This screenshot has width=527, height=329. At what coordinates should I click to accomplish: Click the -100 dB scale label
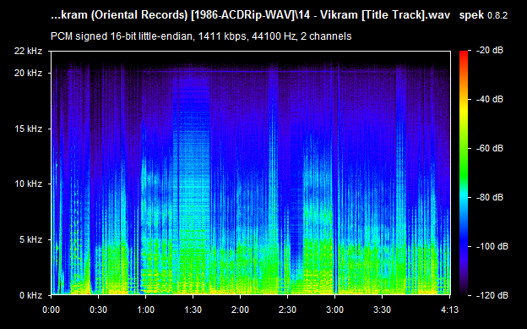(492, 246)
